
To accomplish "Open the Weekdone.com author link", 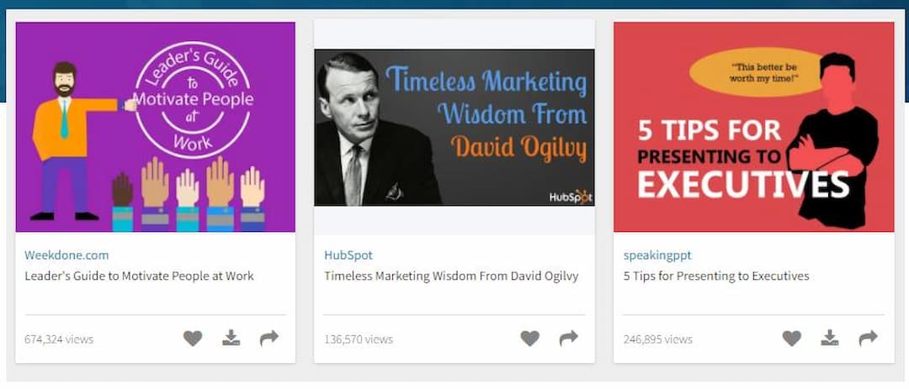I will click(66, 255).
